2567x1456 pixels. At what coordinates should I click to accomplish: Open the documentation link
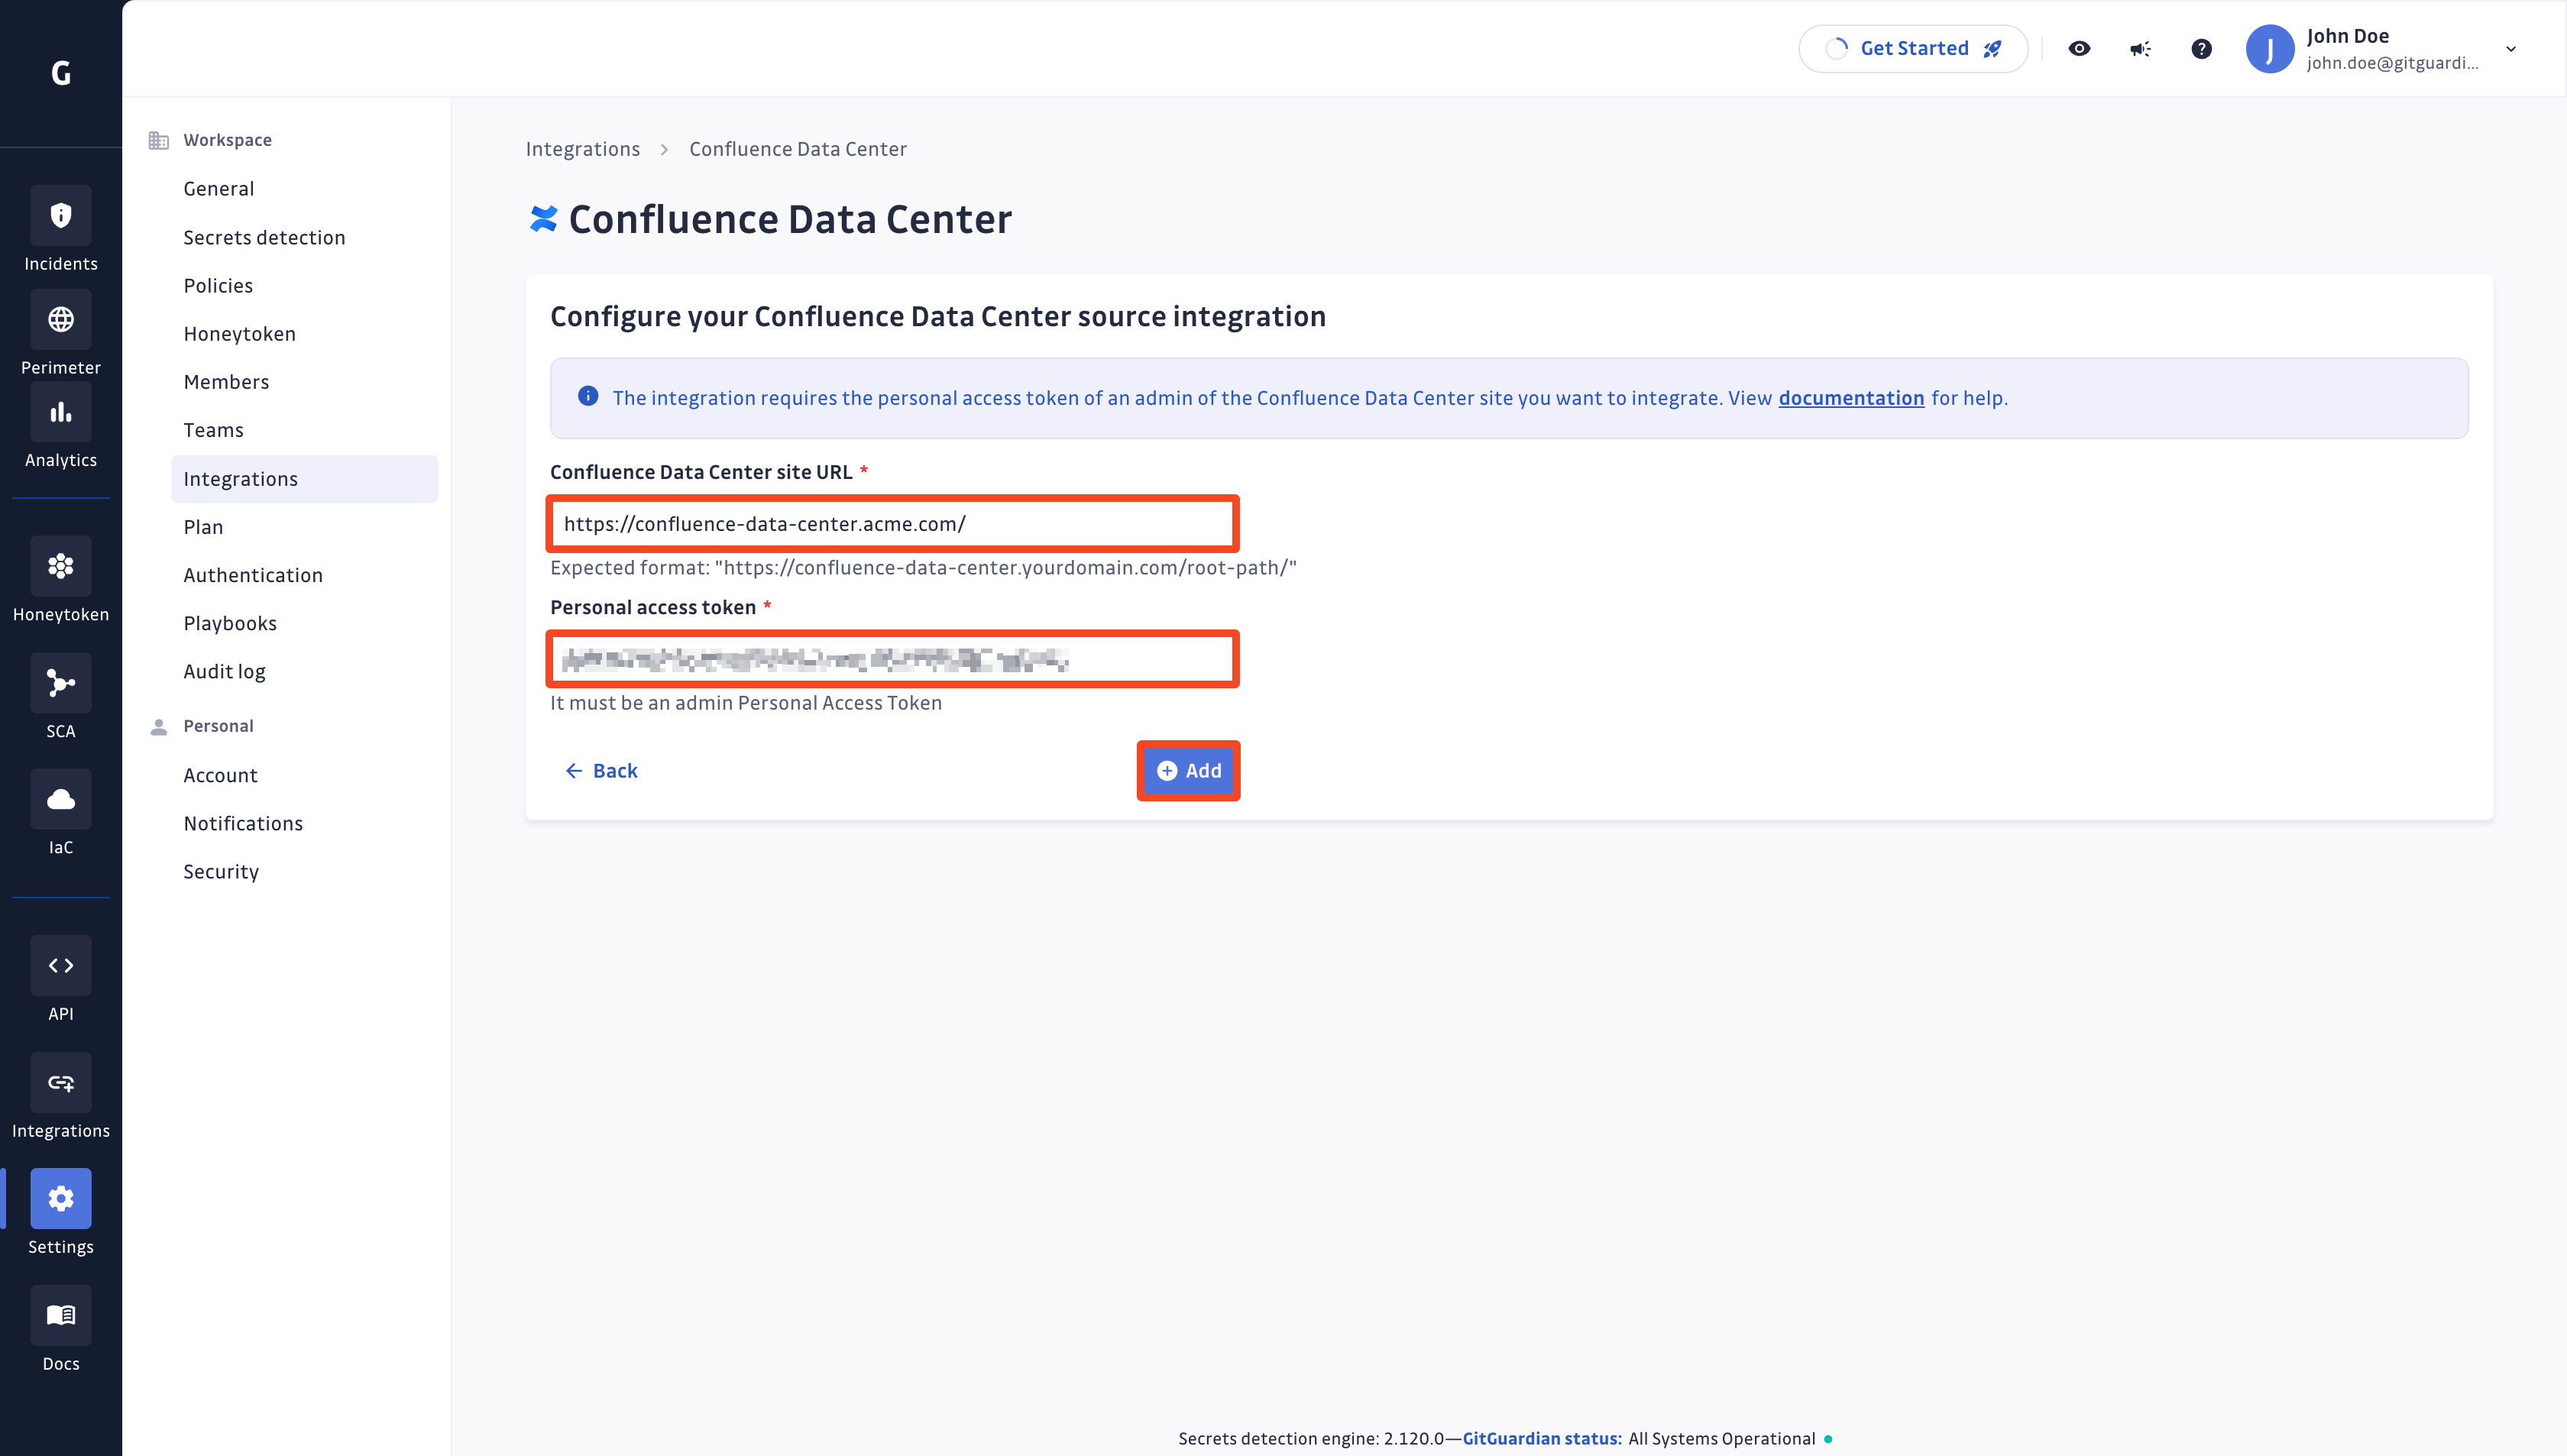1851,398
